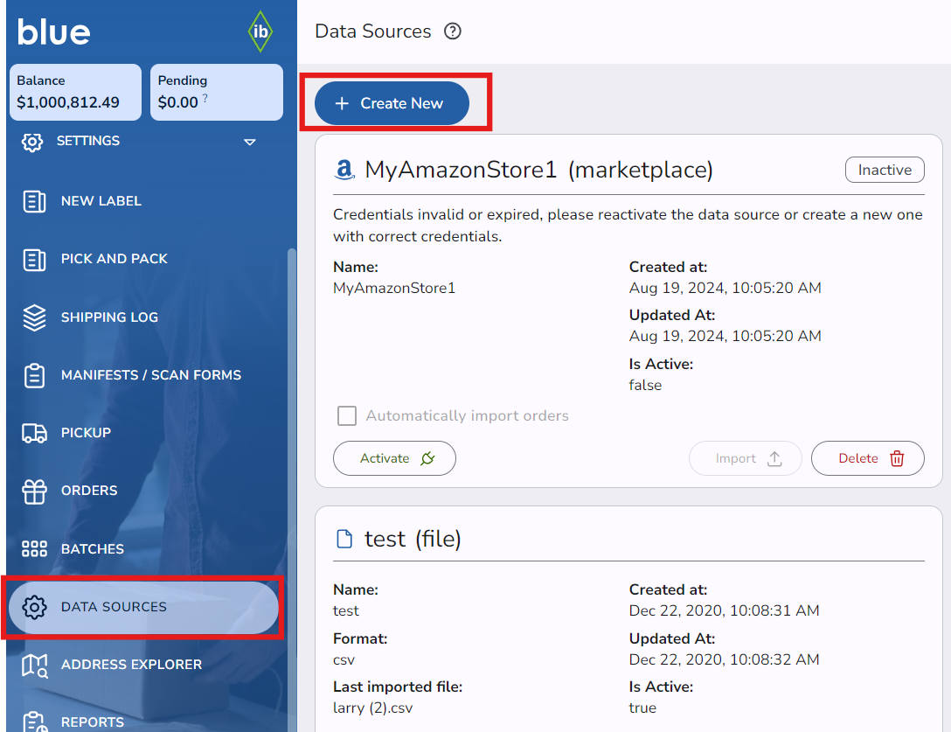Click the Batches grid icon
This screenshot has height=732, width=951.
[x=34, y=549]
